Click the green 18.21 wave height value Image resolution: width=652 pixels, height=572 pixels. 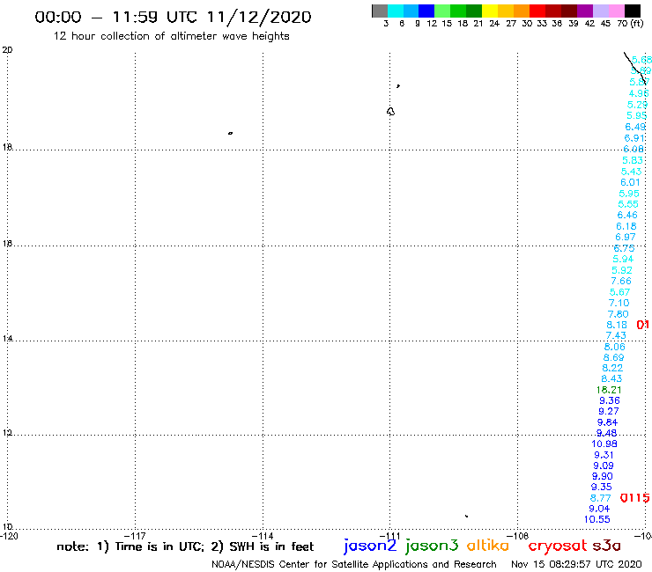click(609, 390)
